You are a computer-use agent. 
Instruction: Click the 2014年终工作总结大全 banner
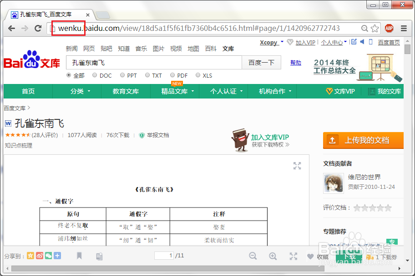357,67
